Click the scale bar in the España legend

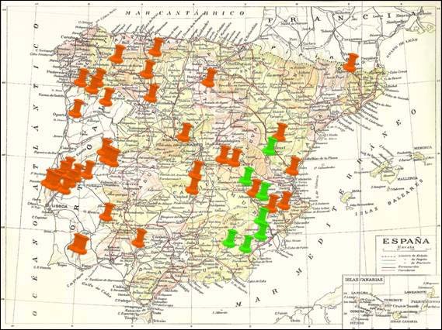pos(406,249)
